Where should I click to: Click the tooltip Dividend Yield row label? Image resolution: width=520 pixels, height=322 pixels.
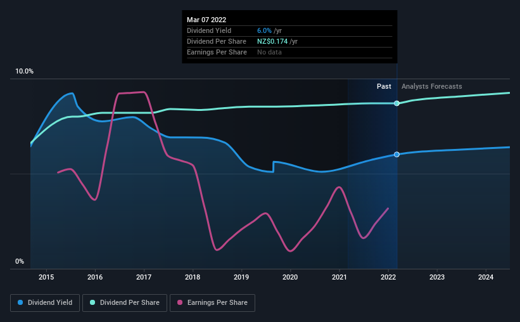(209, 30)
